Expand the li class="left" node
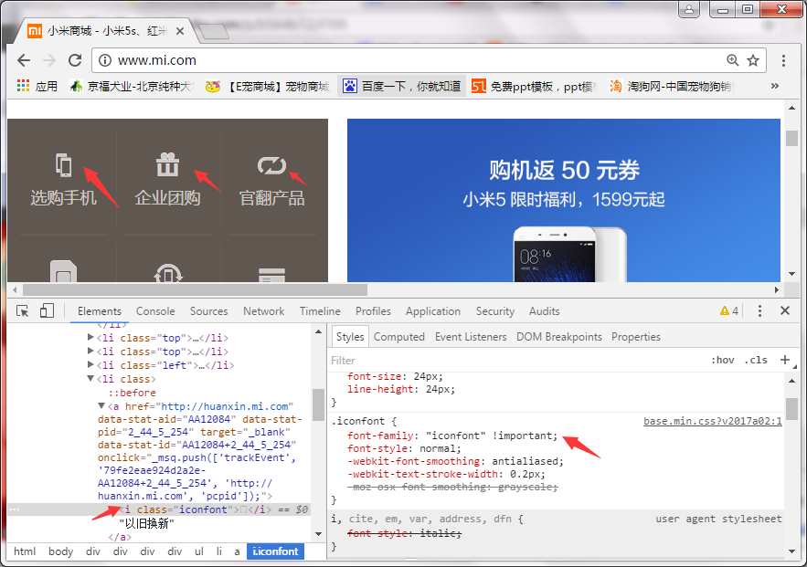 [x=90, y=364]
